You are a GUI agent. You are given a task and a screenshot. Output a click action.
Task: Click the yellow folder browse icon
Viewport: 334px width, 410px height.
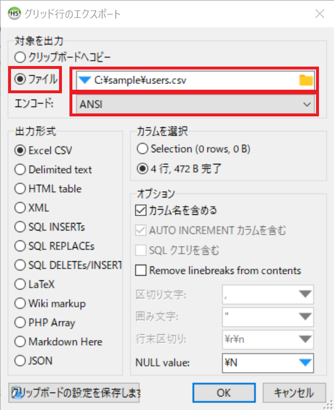306,80
